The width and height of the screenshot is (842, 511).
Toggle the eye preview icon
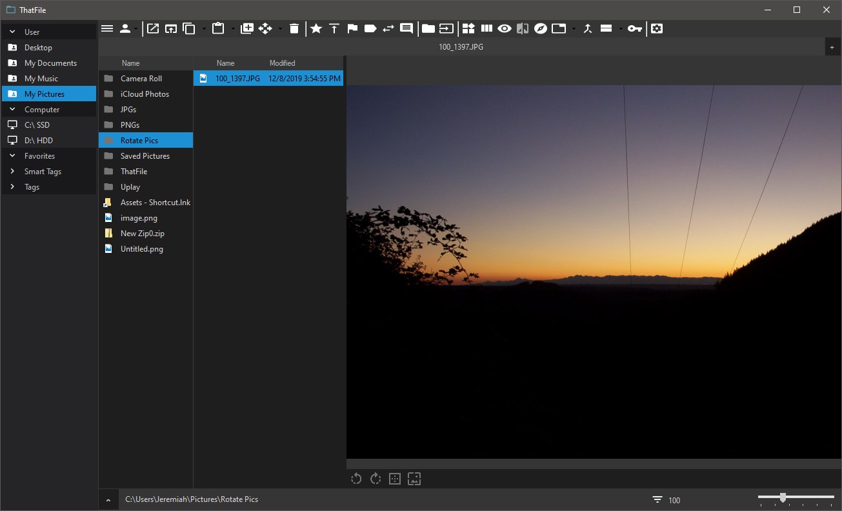[x=505, y=28]
